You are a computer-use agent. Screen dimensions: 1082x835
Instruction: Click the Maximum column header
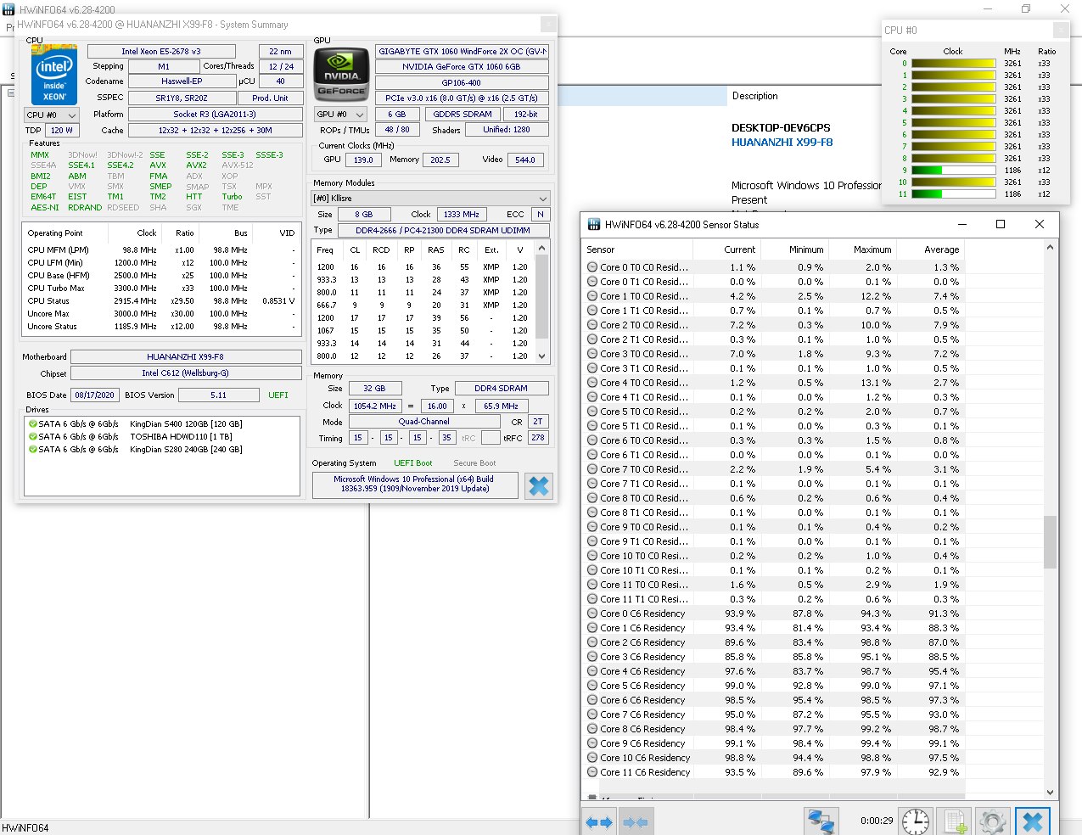pyautogui.click(x=862, y=249)
